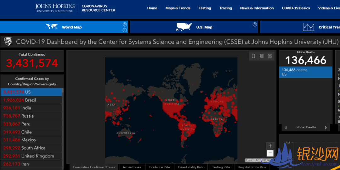Open the COVID-19 Basics menu

[x=296, y=8]
